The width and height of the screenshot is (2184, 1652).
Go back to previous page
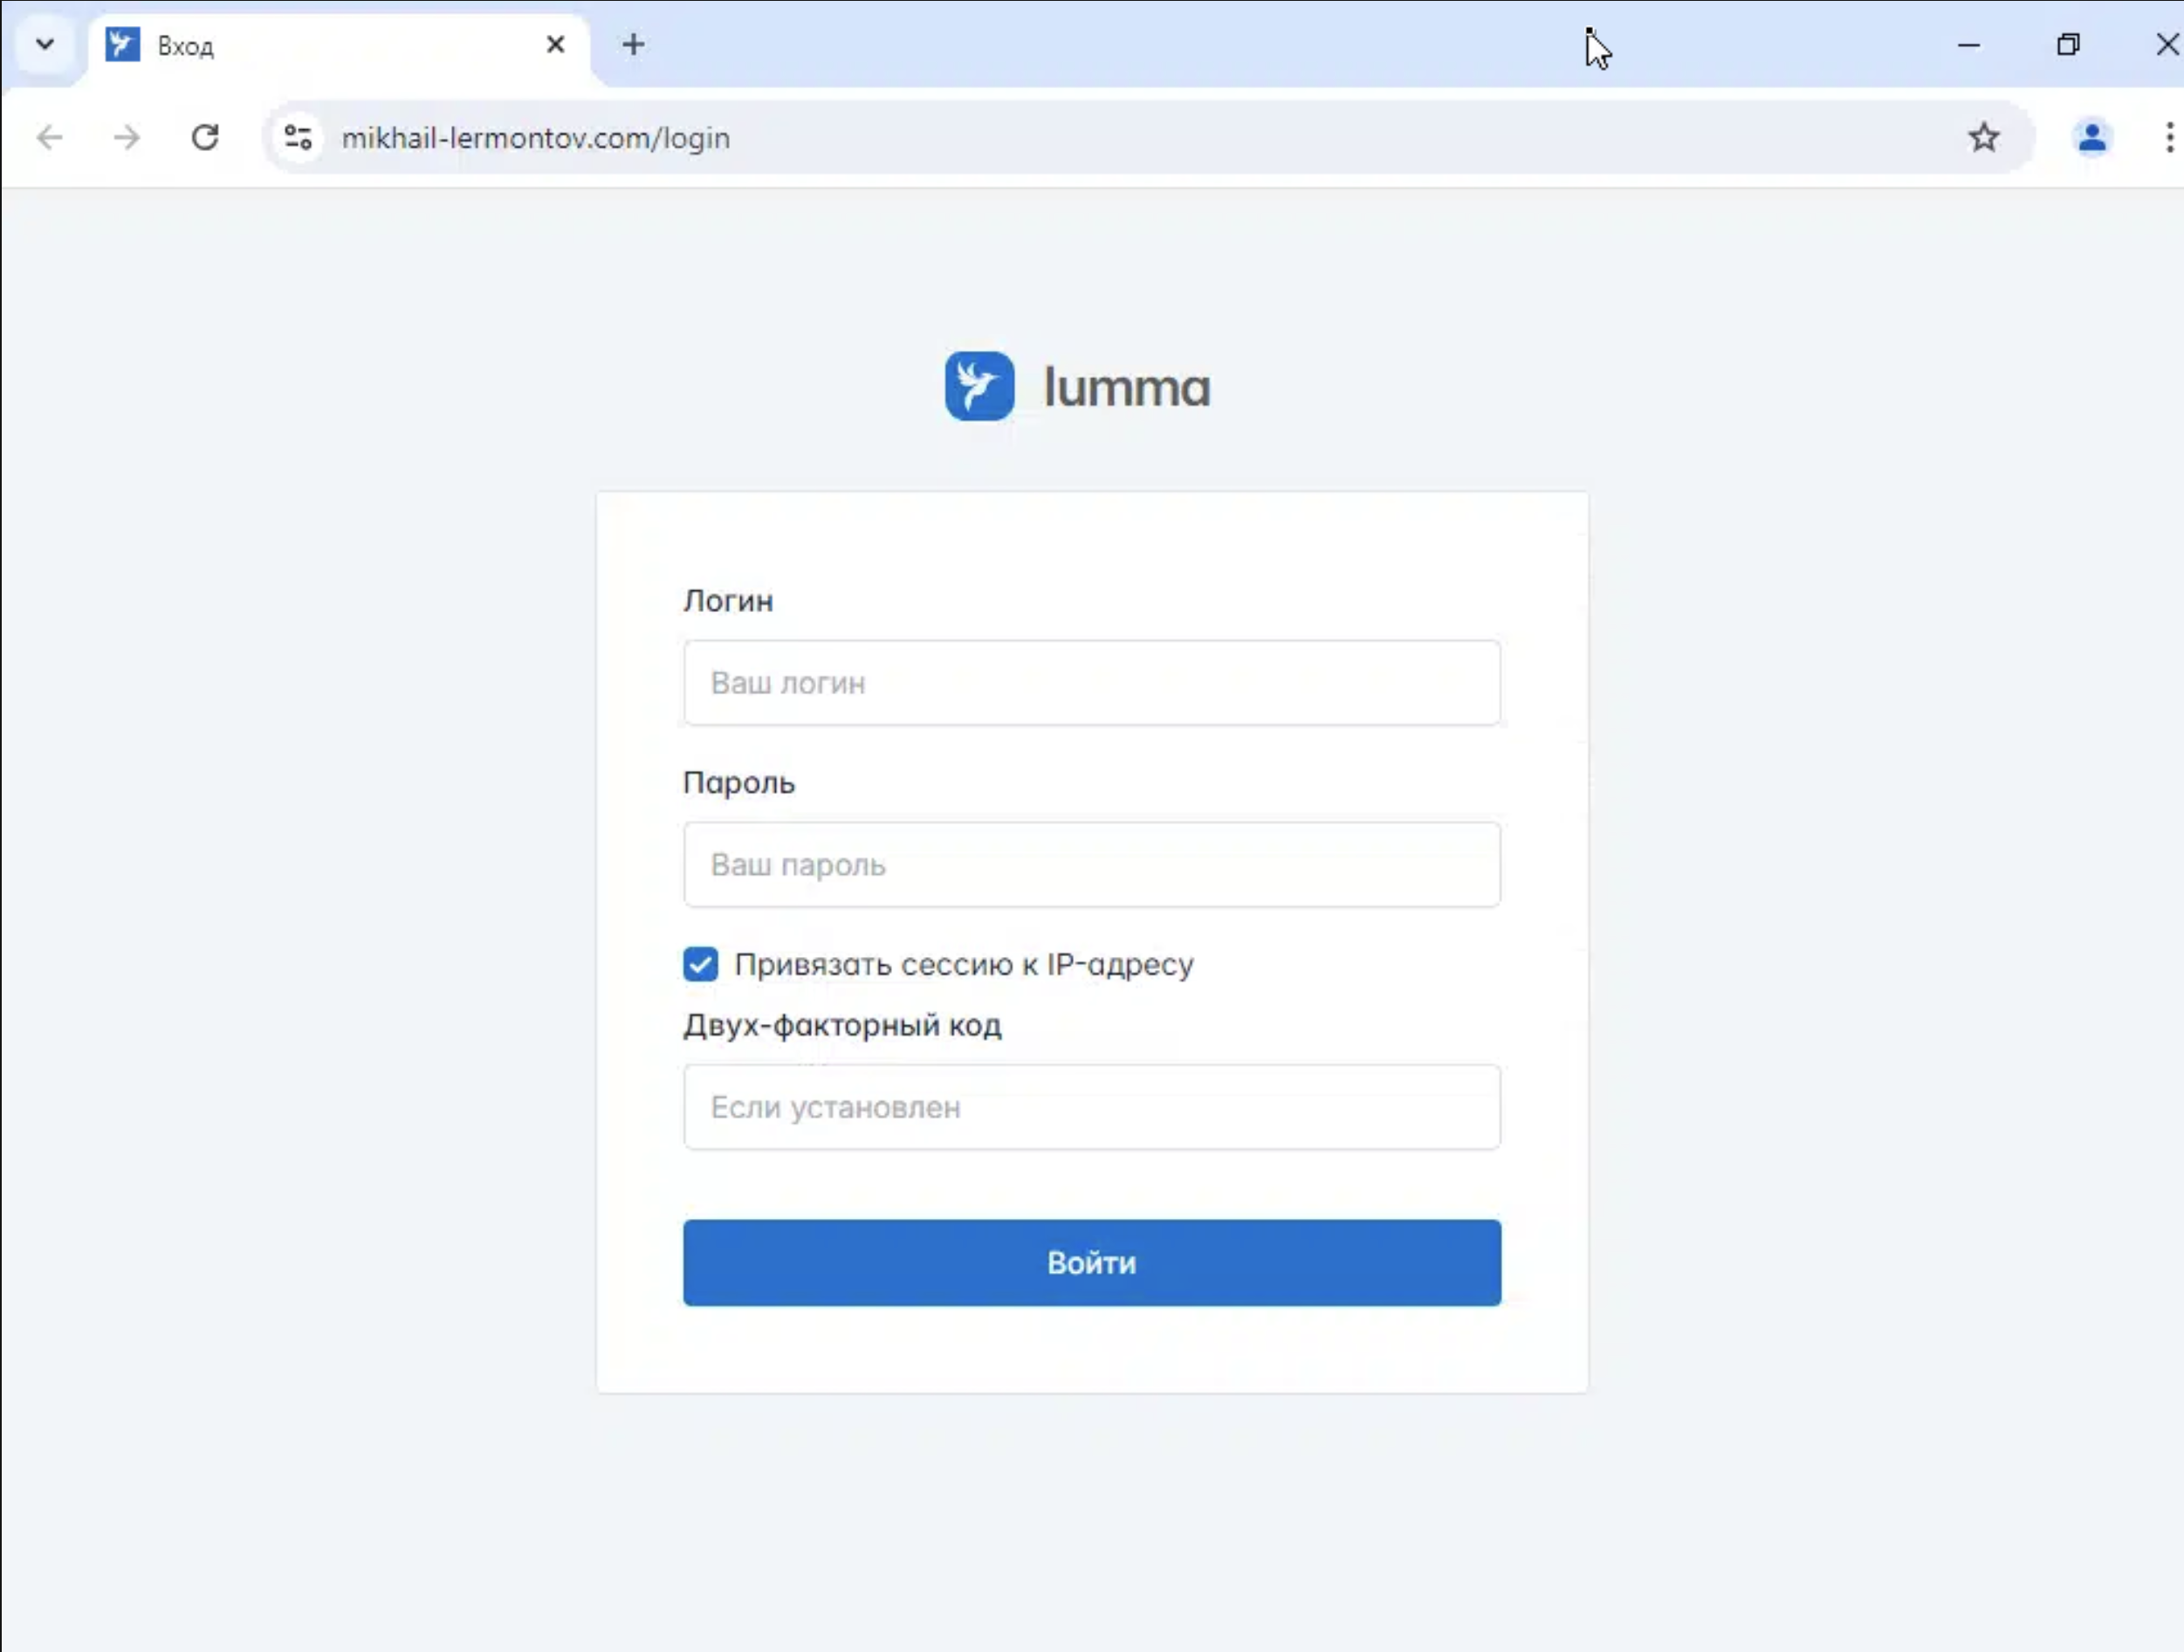point(50,137)
